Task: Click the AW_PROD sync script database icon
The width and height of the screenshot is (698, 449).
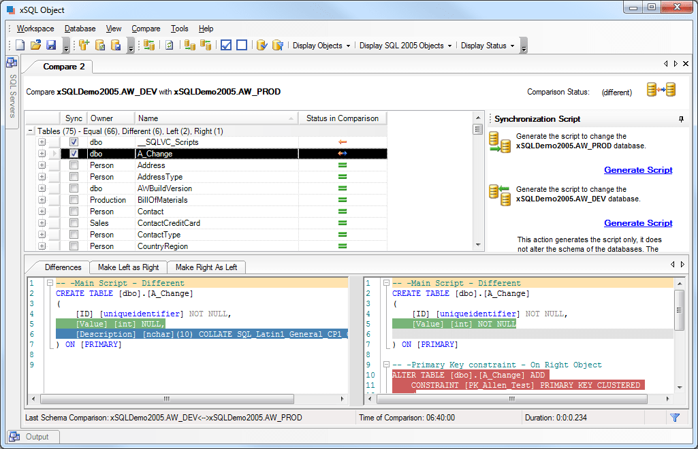Action: 499,142
